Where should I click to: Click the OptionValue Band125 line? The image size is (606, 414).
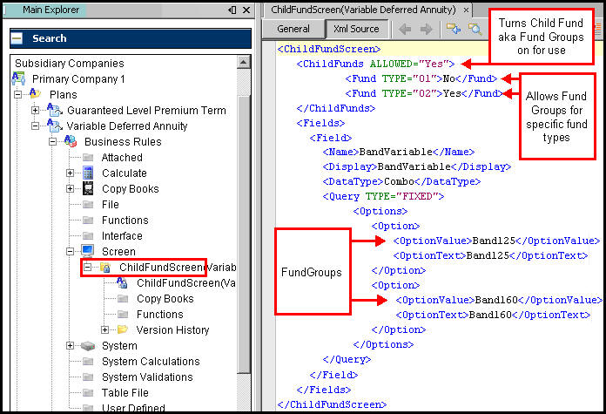coord(496,241)
